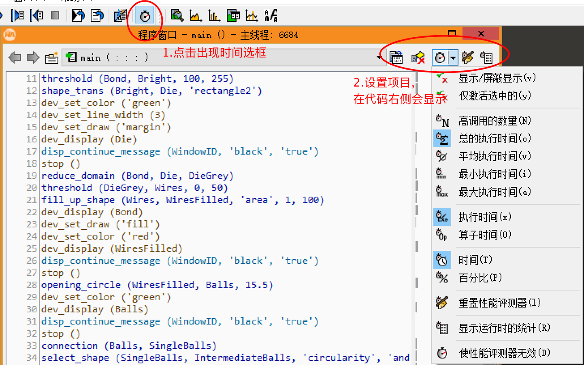
Task: Open the OCR training file browser icon
Action: [271, 16]
